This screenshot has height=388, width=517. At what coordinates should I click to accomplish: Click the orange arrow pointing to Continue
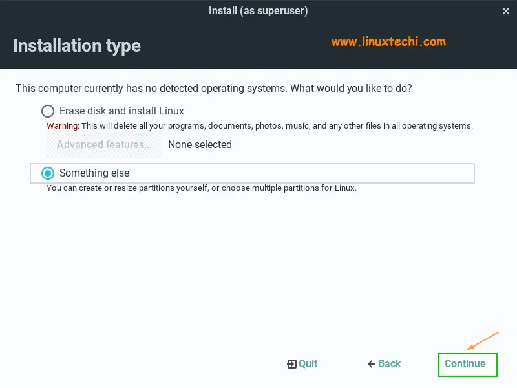coord(483,341)
